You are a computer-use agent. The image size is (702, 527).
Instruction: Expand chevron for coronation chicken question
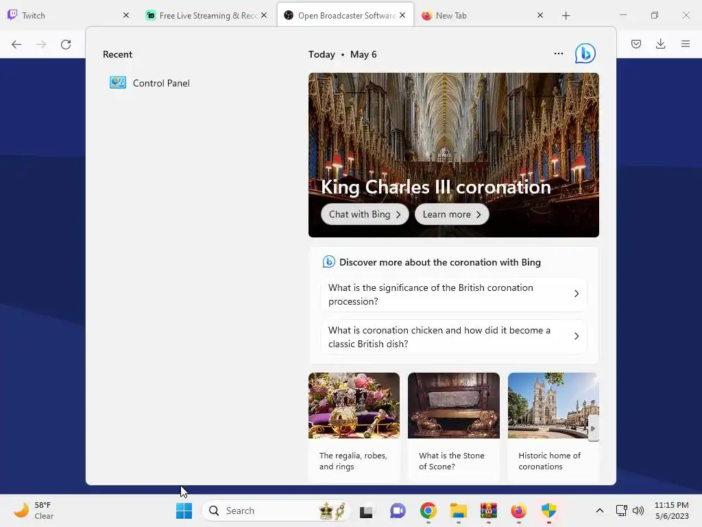click(577, 336)
